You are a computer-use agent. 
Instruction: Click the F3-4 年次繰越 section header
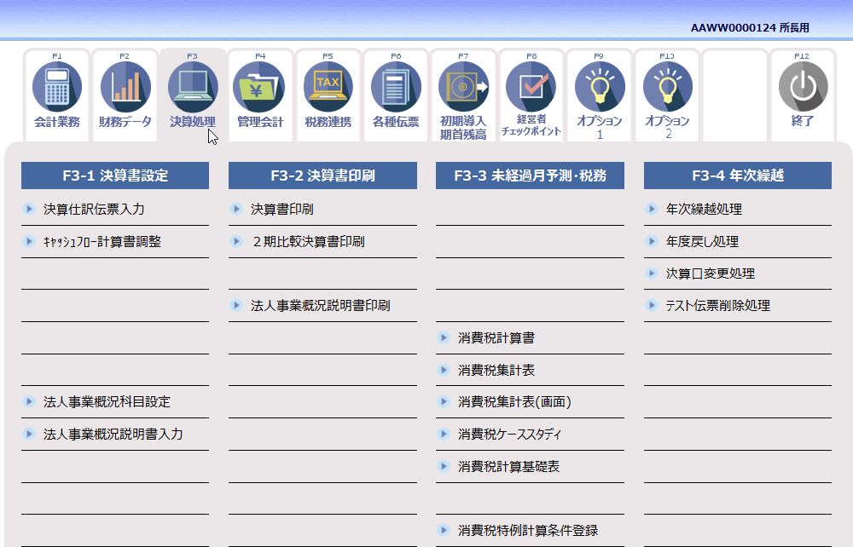tap(739, 176)
